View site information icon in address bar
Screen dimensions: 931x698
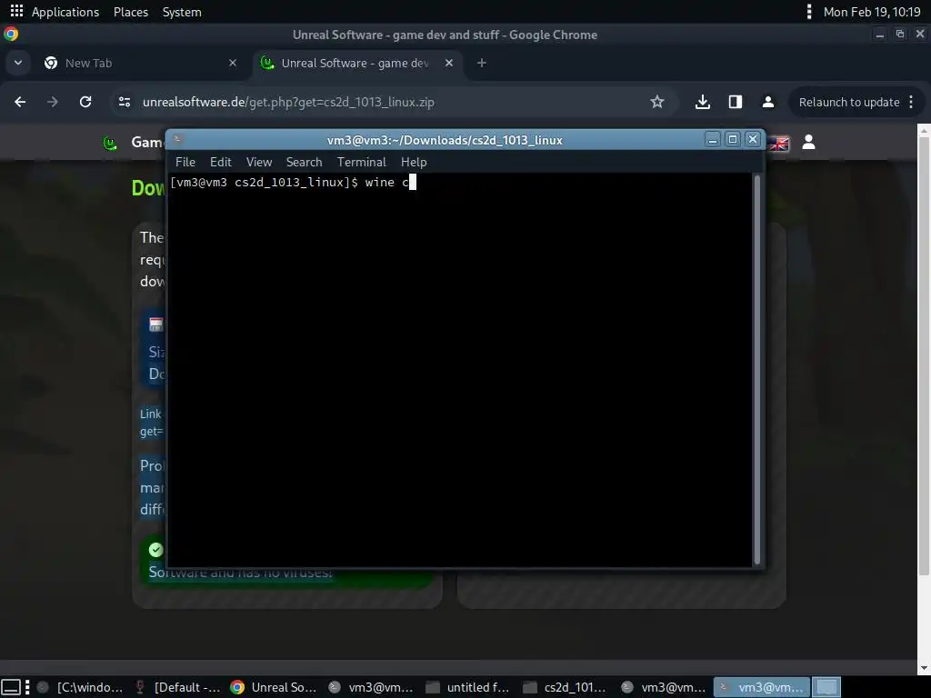click(x=124, y=102)
